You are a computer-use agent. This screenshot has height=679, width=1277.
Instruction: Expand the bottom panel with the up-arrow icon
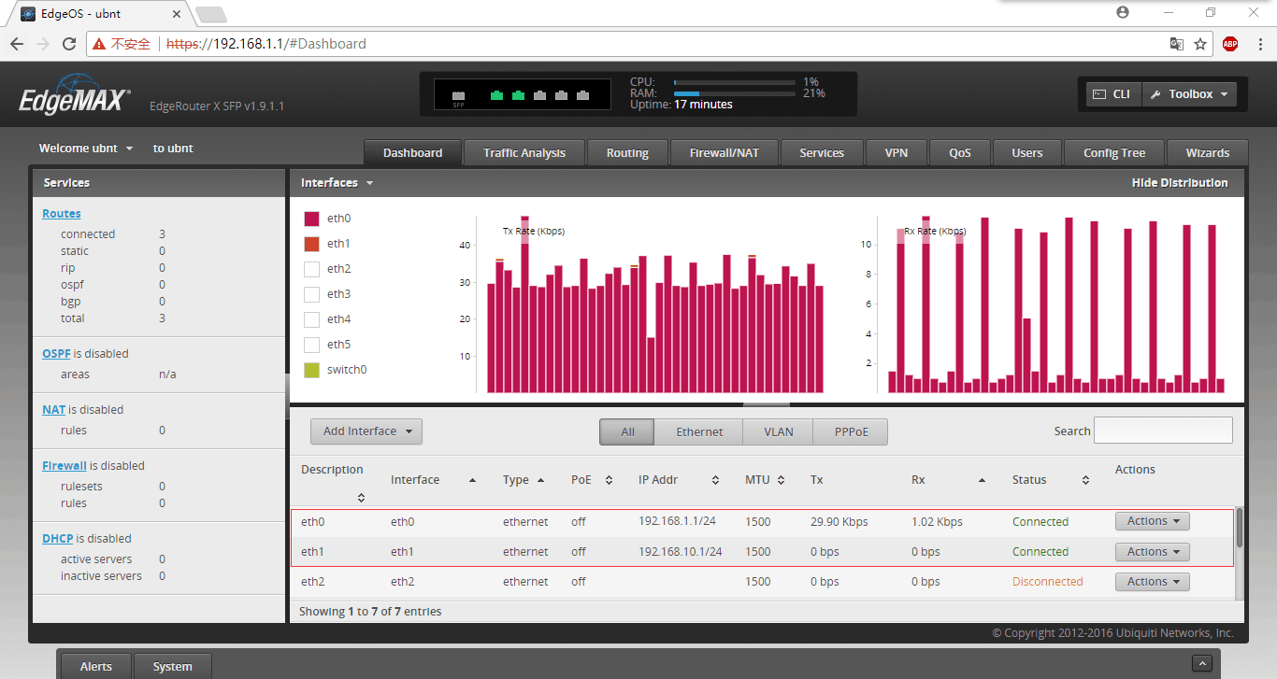[1202, 663]
